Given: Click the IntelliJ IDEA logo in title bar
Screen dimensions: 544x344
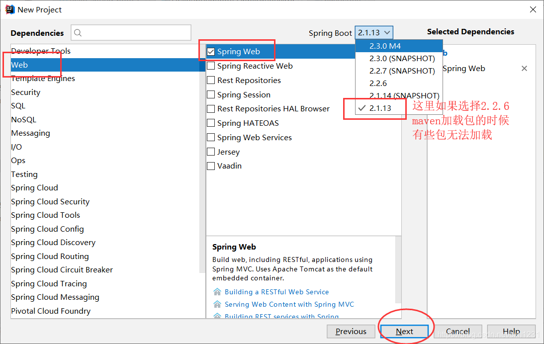Looking at the screenshot, I should point(10,9).
